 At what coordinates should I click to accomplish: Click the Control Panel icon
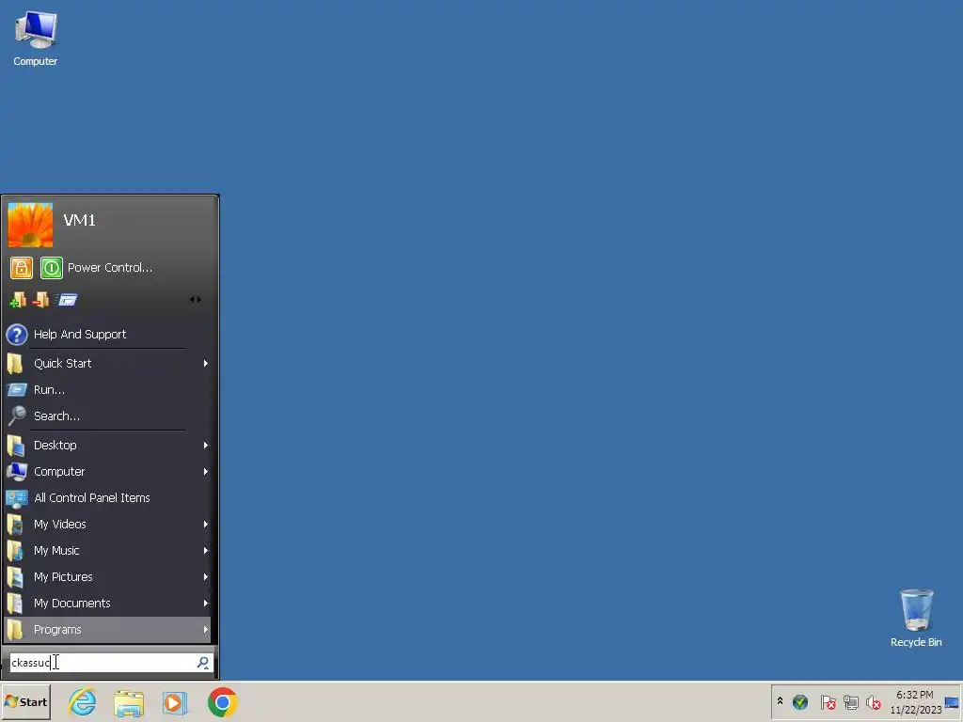pos(17,498)
